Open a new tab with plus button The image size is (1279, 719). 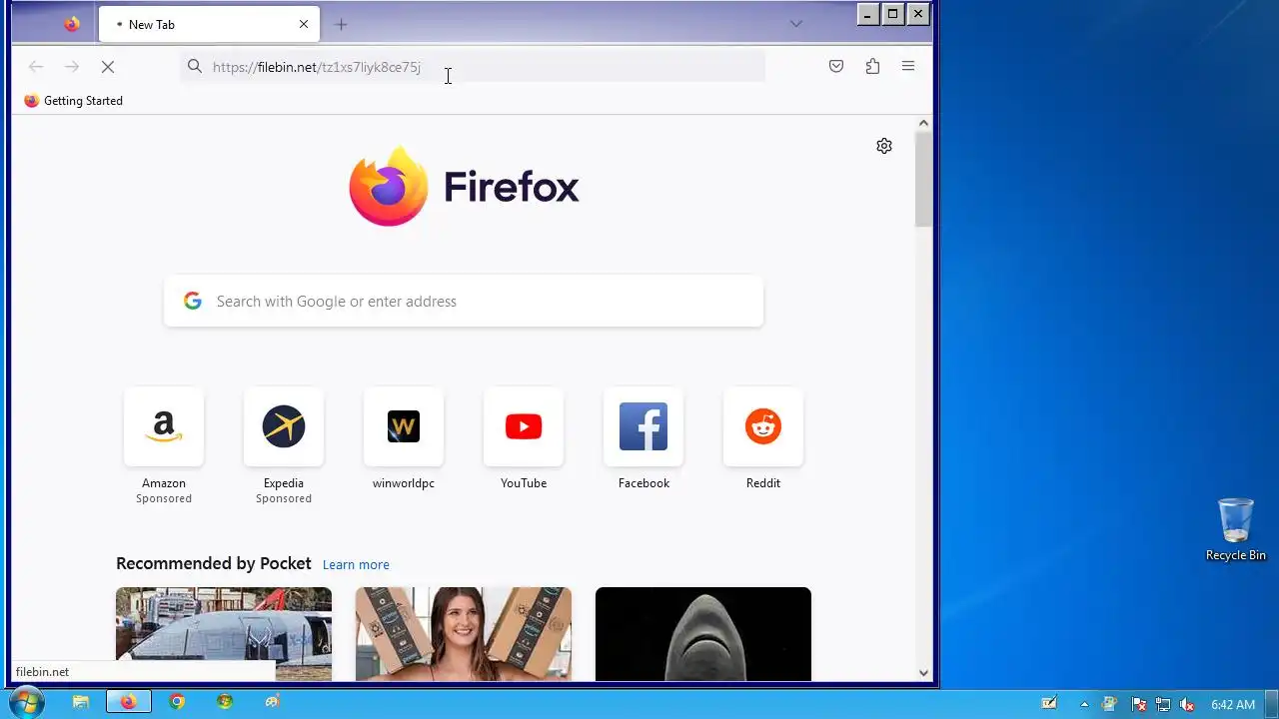click(x=341, y=24)
